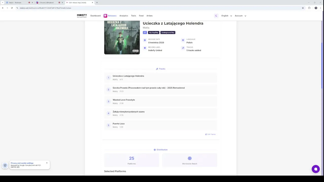Open the Dashboard menu item
324x182 pixels.
[95, 16]
